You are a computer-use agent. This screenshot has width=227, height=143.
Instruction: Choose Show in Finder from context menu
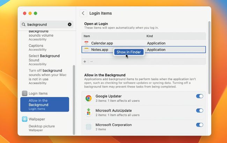[x=129, y=52]
